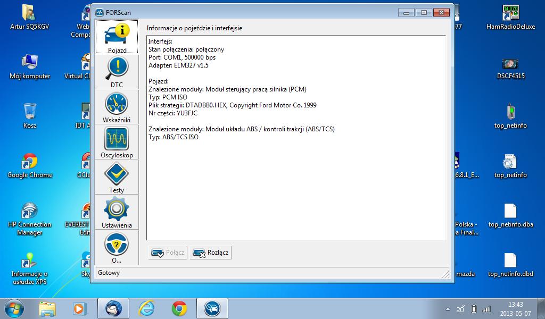Open the DTC trouble codes section
Viewport: 545px width, 319px height.
coord(117,72)
